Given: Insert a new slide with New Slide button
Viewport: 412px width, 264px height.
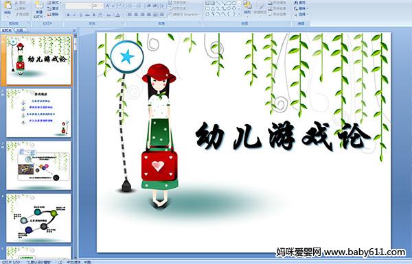Looking at the screenshot, I should (x=39, y=10).
